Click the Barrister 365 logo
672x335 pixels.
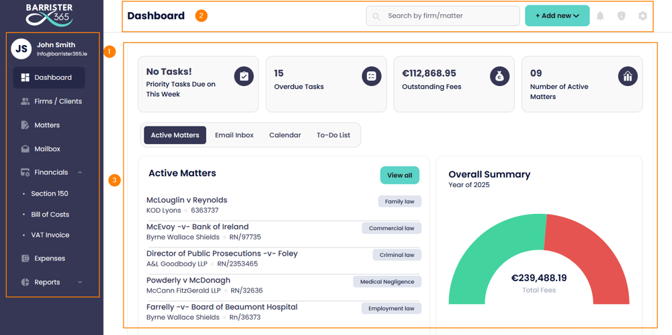coord(49,14)
